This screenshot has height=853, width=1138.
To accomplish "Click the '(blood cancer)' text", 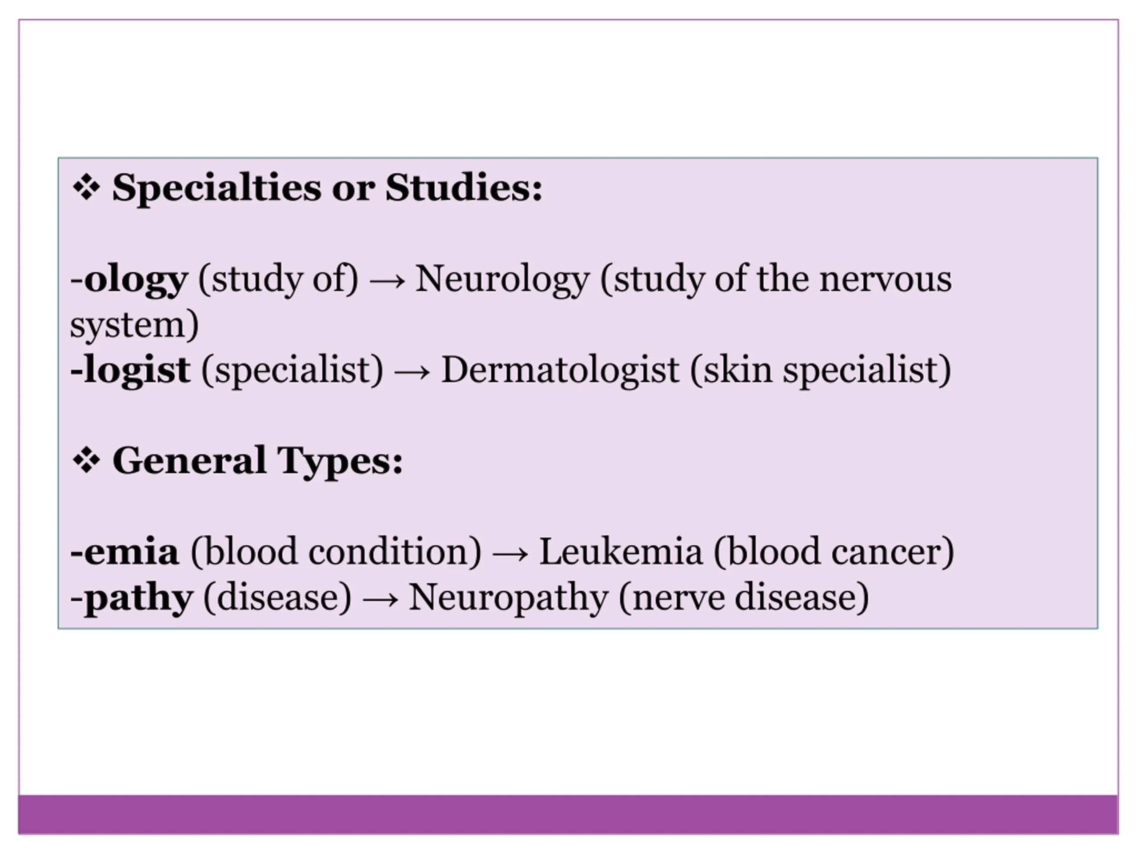I will pos(834,552).
